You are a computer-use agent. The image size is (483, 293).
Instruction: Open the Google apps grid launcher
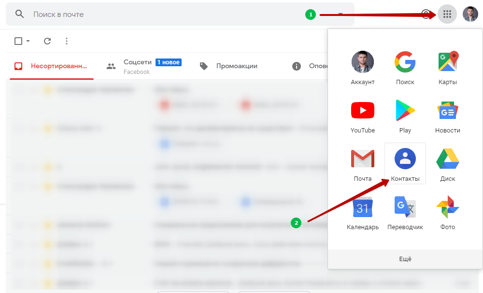click(447, 14)
